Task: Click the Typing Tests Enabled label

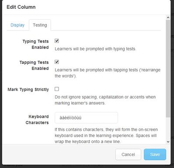Action: tap(35, 44)
